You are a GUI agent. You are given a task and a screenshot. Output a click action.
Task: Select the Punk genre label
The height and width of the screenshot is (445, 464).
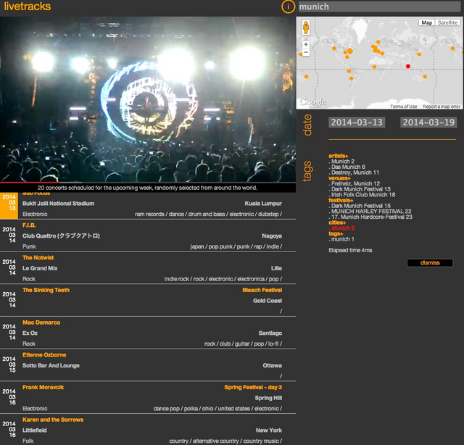pos(29,246)
